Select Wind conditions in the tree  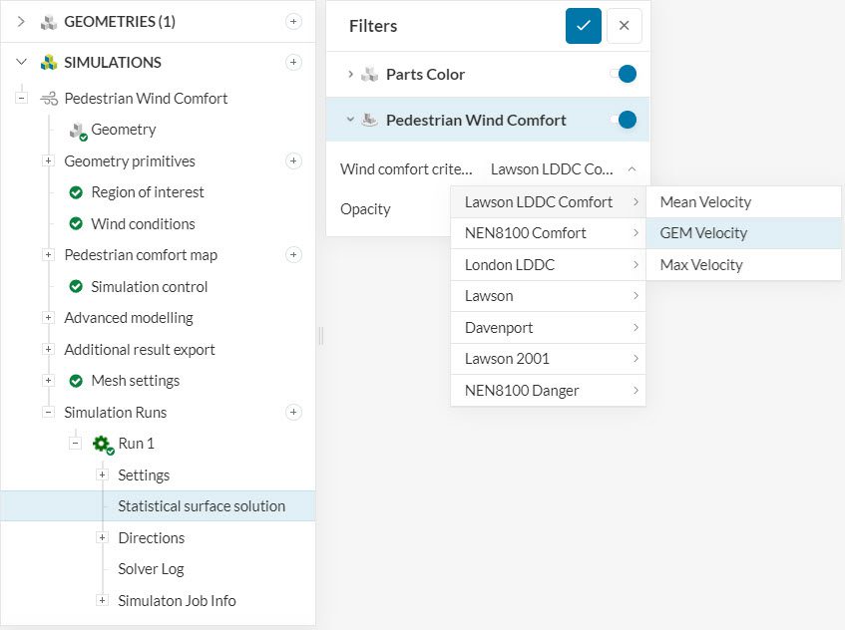pos(143,223)
